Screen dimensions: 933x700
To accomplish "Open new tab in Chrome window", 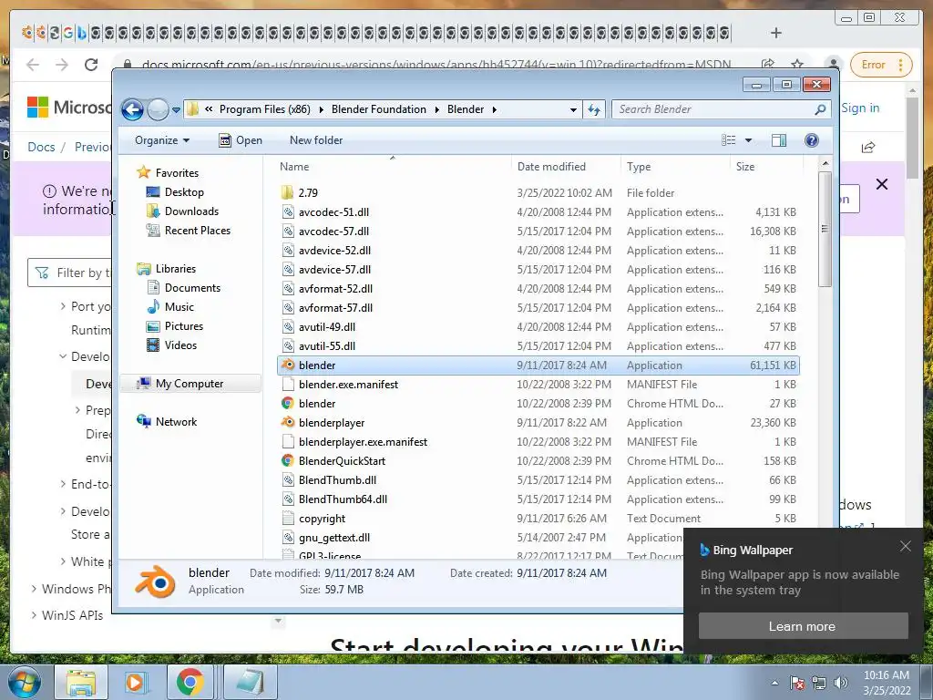I will 776,33.
